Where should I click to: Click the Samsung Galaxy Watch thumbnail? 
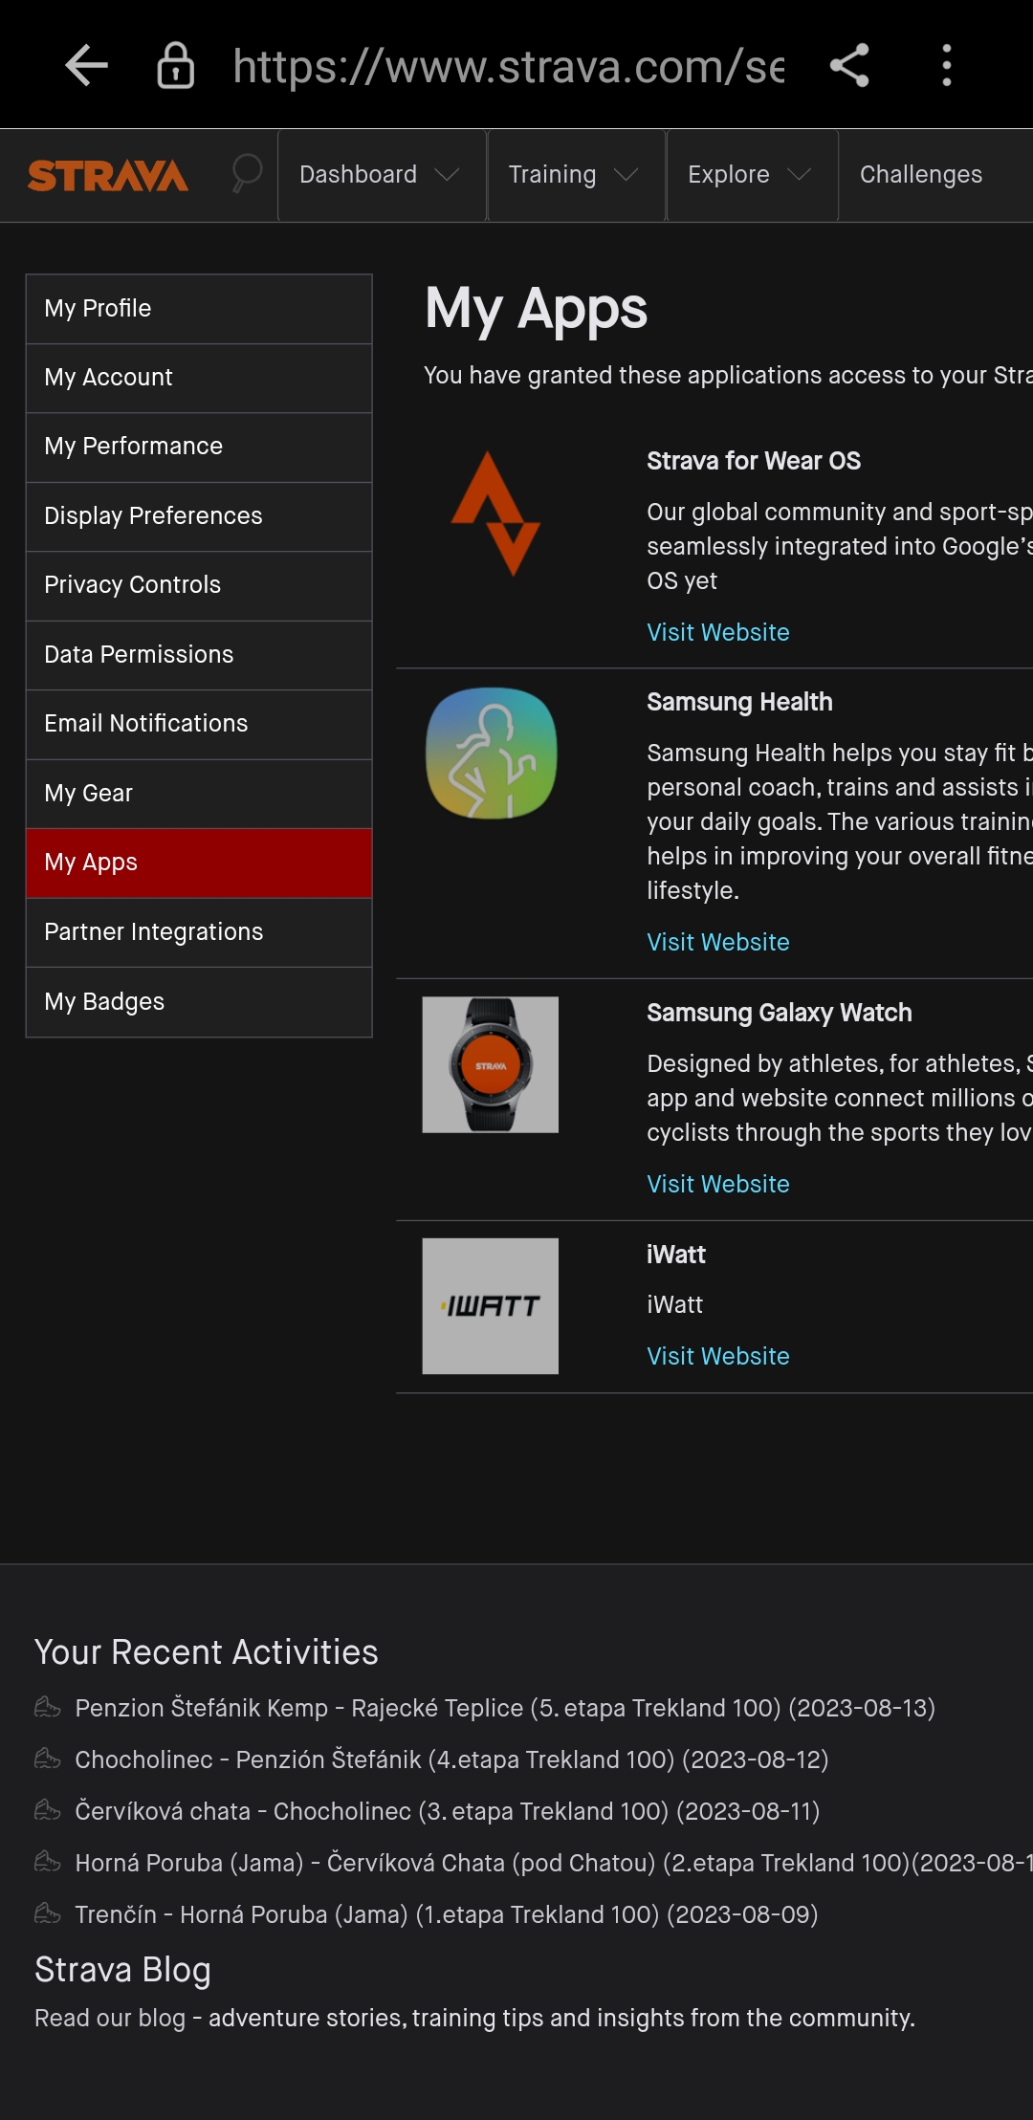point(491,1064)
